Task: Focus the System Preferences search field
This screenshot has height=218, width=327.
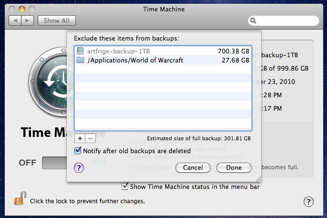Action: 284,21
